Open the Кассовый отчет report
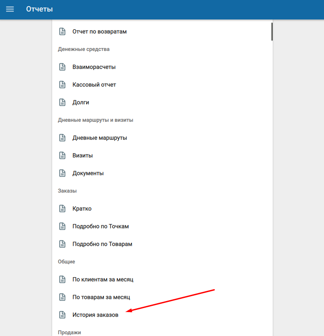This screenshot has width=324, height=336. click(94, 85)
